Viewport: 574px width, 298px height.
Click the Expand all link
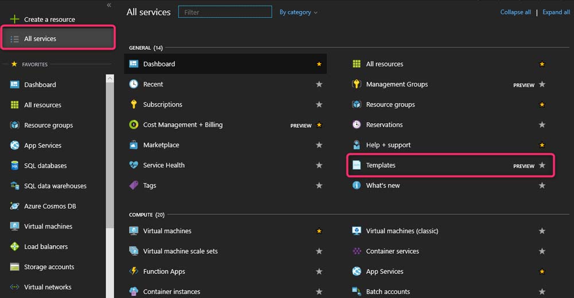(556, 12)
